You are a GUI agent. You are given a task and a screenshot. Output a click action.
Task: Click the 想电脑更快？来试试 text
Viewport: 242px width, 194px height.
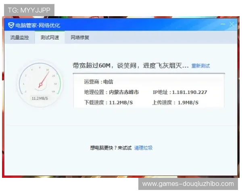click(x=111, y=148)
